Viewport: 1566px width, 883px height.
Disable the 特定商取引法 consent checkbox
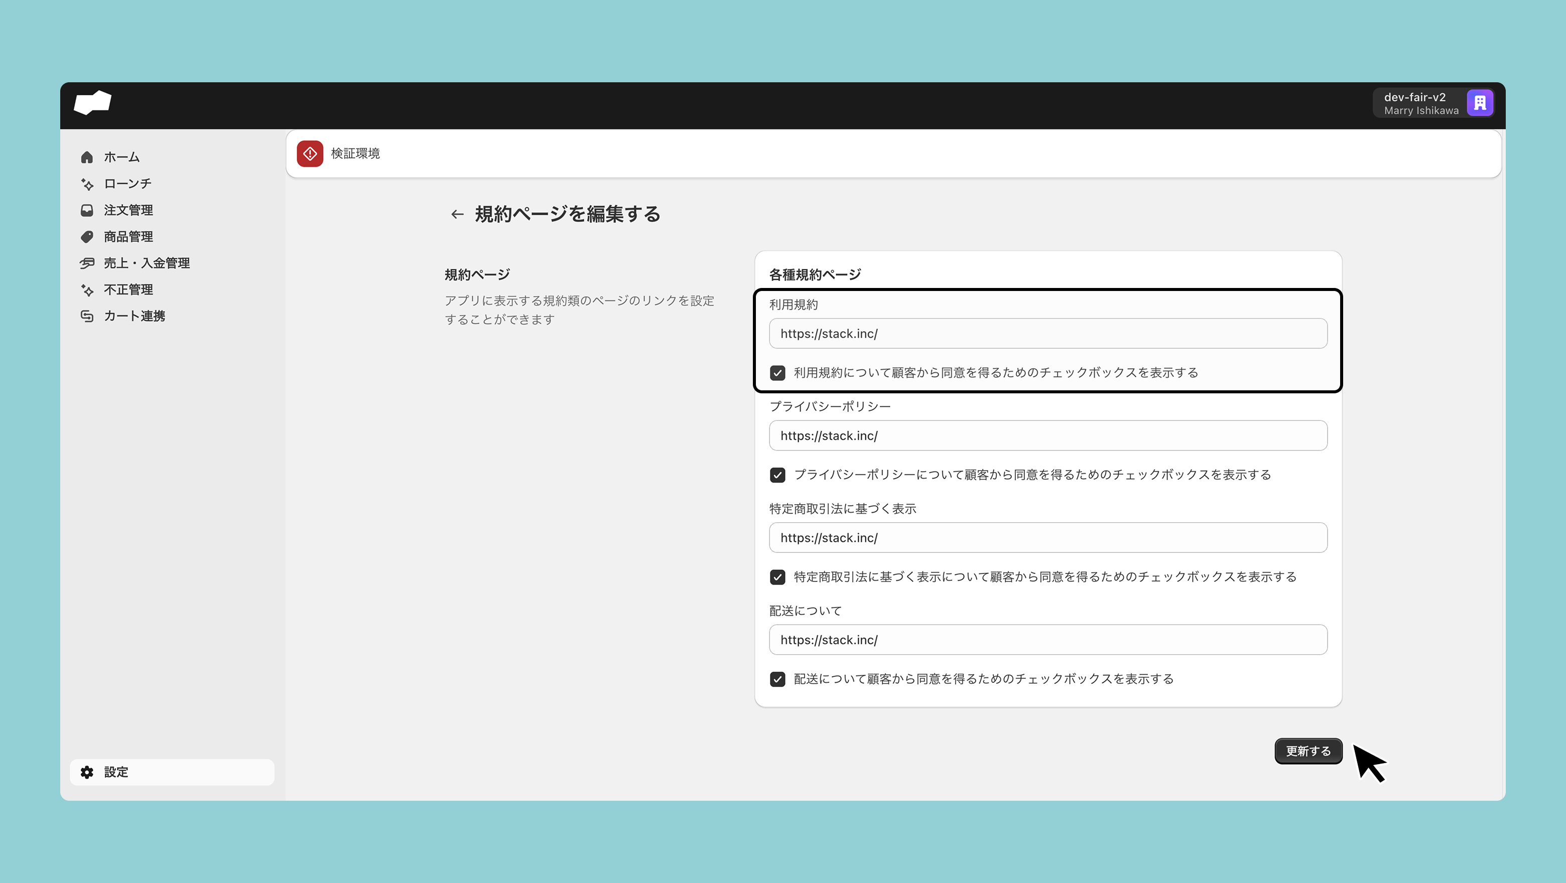[777, 577]
